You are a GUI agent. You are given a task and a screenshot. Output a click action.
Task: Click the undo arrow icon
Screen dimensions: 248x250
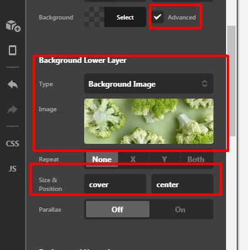tap(13, 85)
